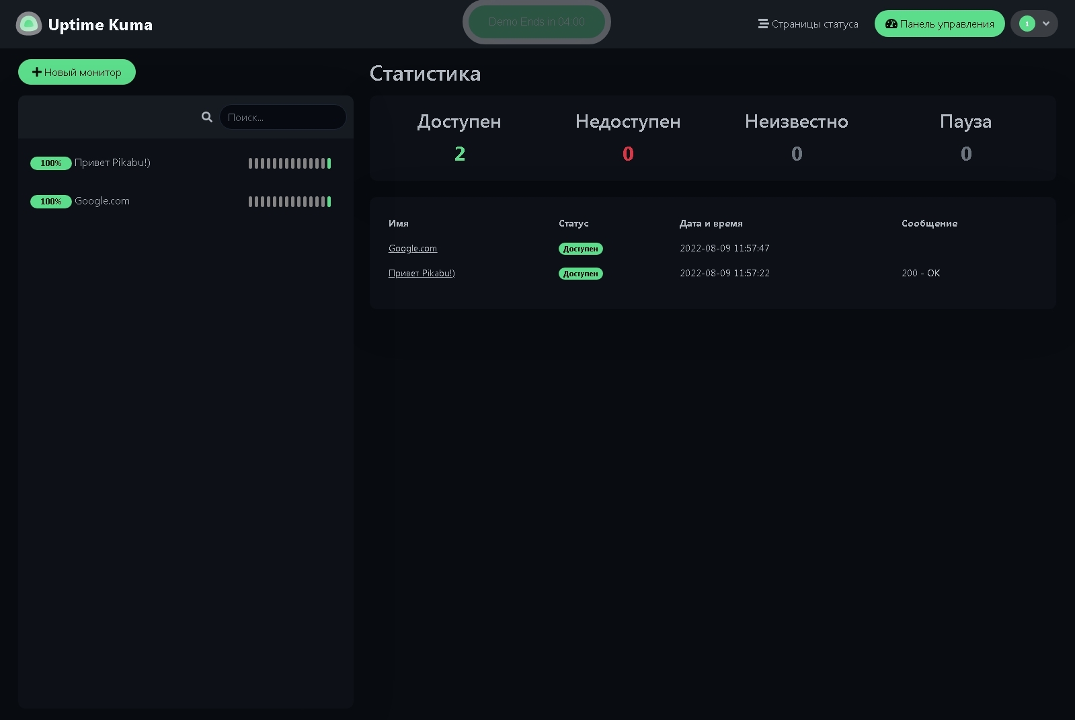Click 100% badge of Привет Pikabu!)
This screenshot has height=720, width=1075.
tap(51, 163)
